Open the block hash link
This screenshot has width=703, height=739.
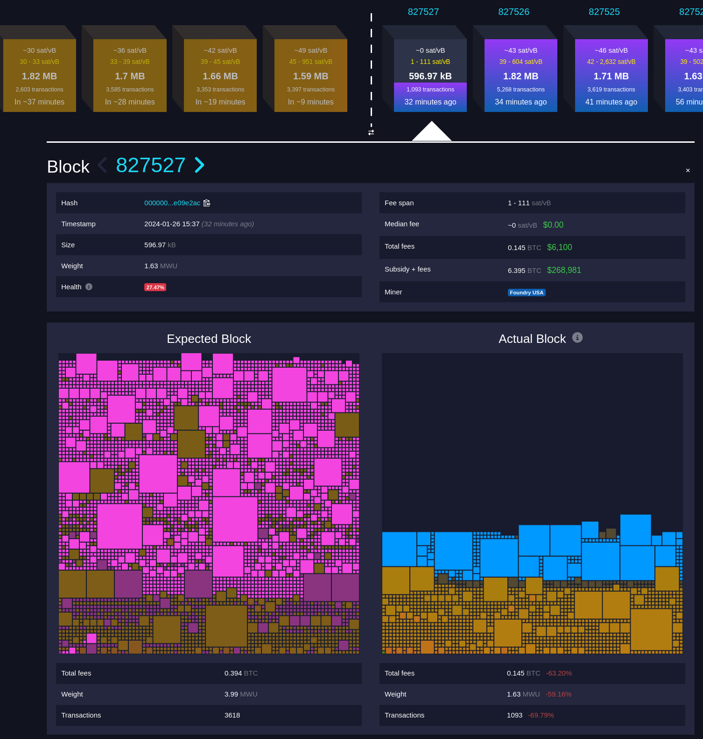click(172, 203)
